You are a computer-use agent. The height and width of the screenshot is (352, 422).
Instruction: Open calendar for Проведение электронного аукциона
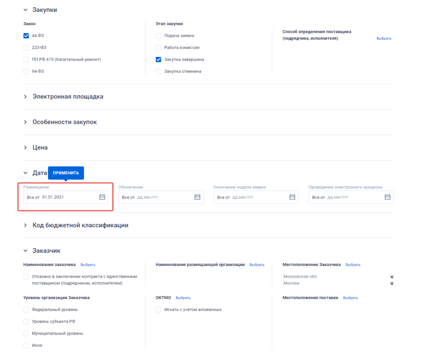tap(387, 197)
